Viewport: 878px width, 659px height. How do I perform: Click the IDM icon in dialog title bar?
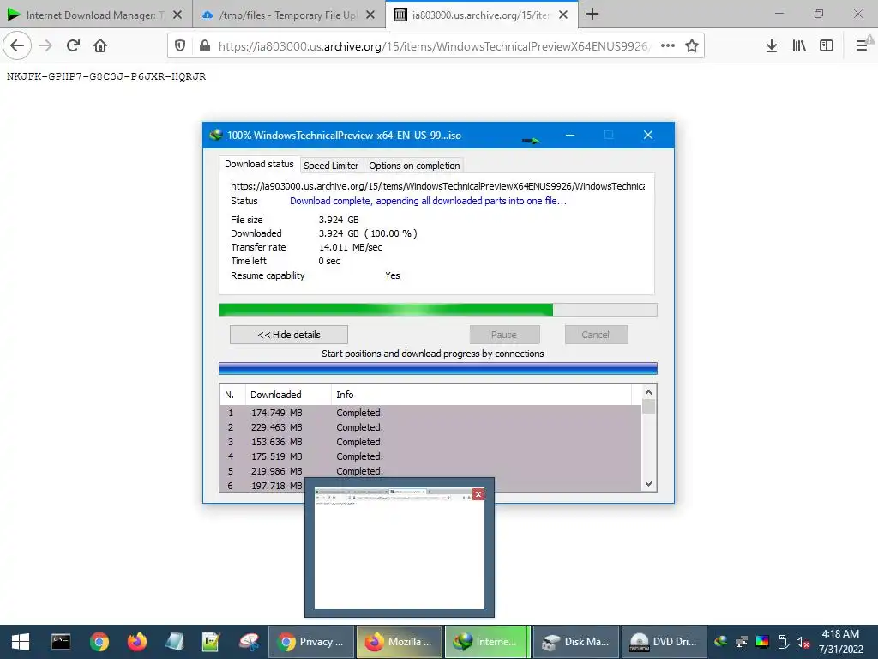pos(215,135)
